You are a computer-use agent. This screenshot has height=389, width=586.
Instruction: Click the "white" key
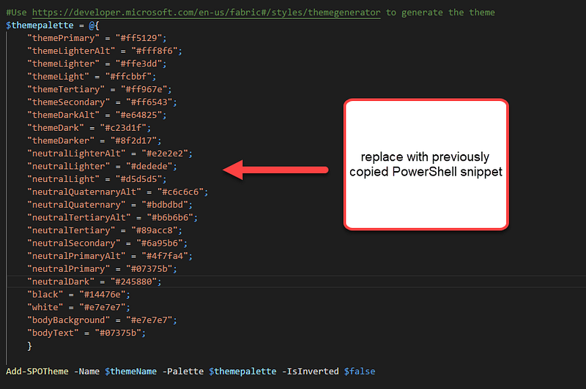tap(45, 307)
